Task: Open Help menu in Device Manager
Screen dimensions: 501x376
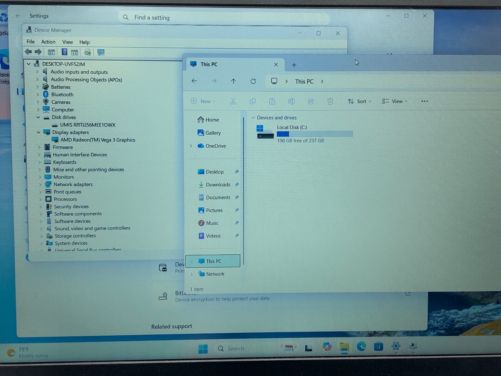Action: coord(85,42)
